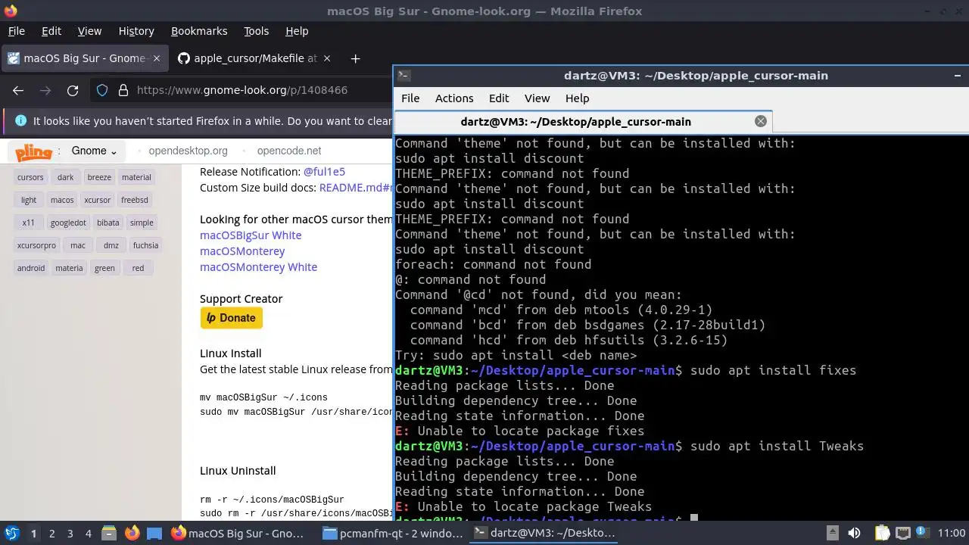
Task: Go back with Firefox back arrow
Action: click(18, 90)
